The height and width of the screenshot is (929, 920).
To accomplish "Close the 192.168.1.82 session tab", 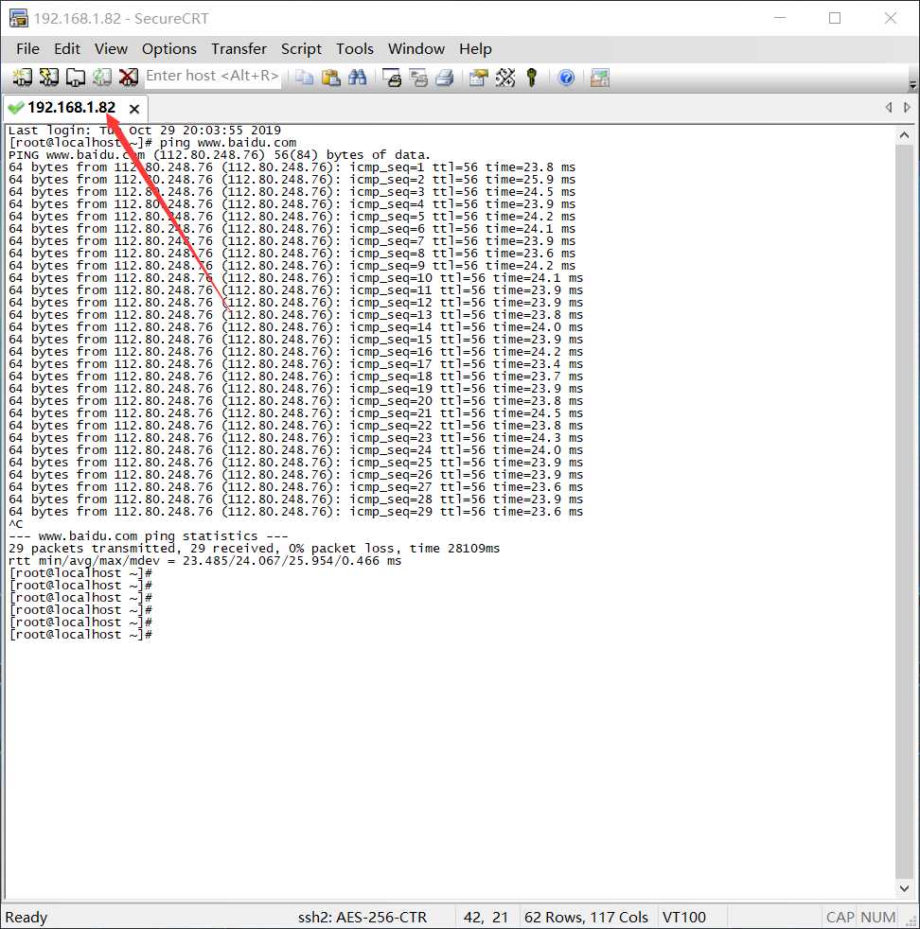I will (x=134, y=109).
